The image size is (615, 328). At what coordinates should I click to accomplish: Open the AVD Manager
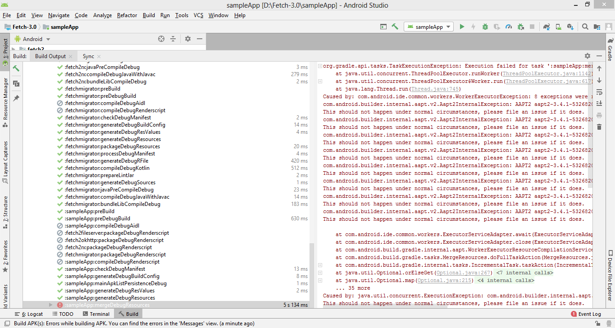559,27
